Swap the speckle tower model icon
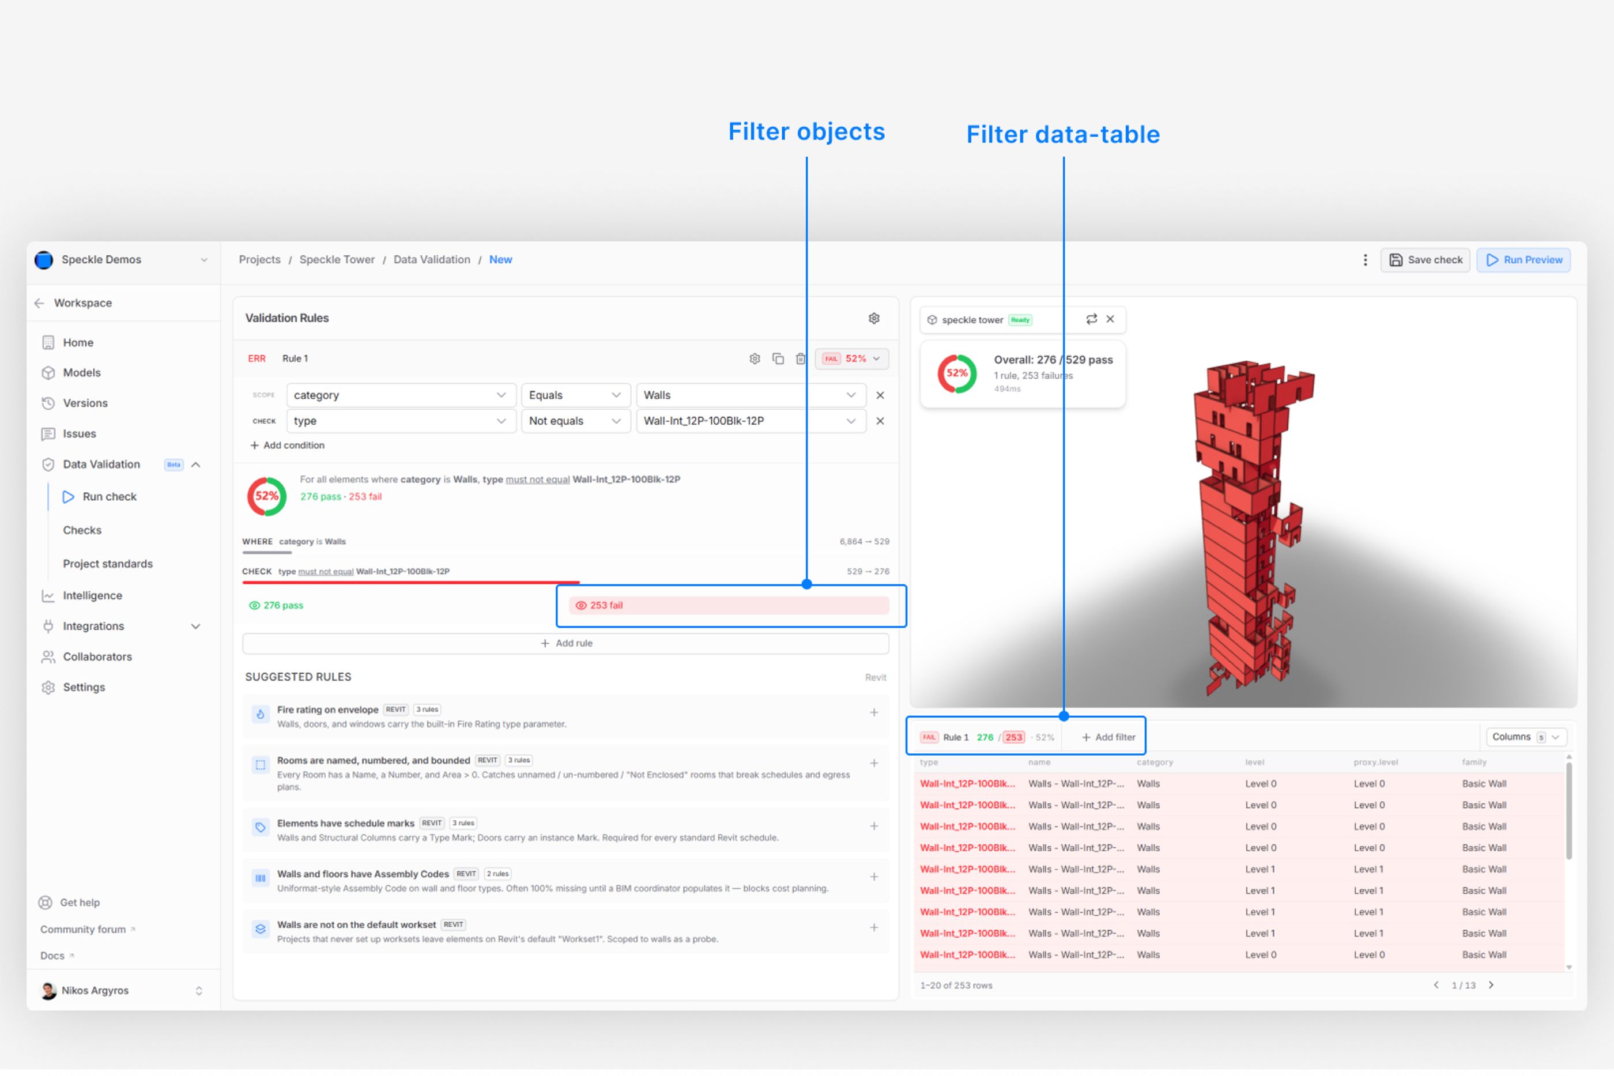This screenshot has height=1076, width=1614. (x=1091, y=319)
